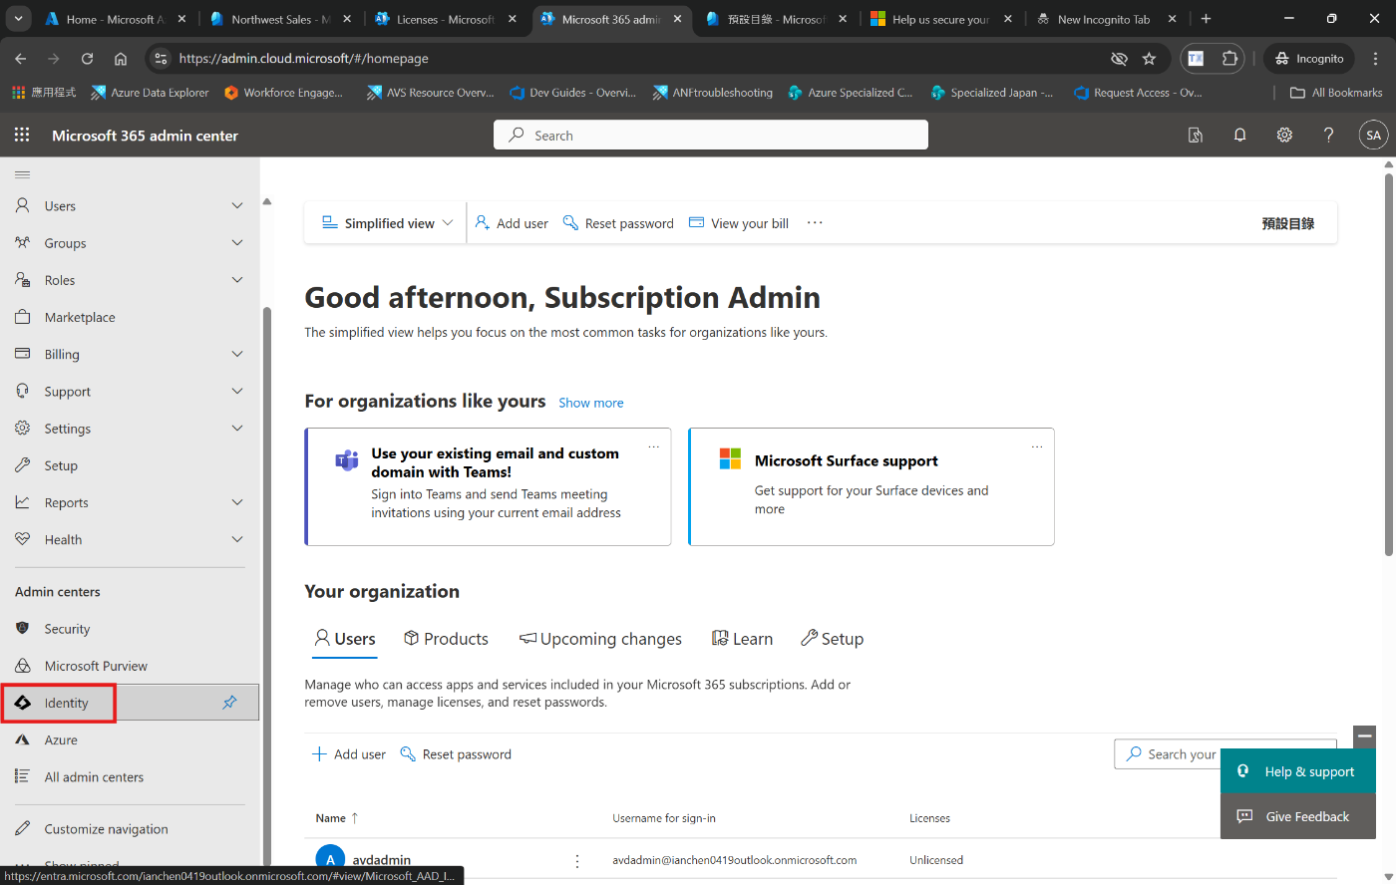Viewport: 1396px width, 885px height.
Task: Click more options ellipsis on Surface card
Action: 1037,446
